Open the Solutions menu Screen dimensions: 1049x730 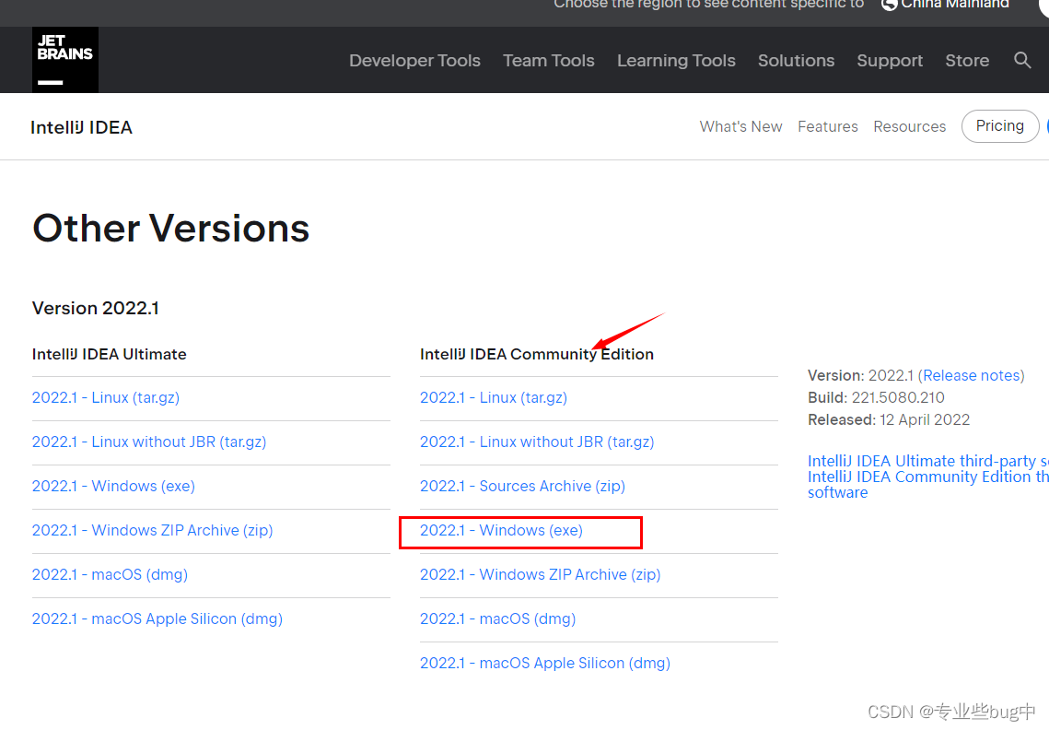coord(796,60)
